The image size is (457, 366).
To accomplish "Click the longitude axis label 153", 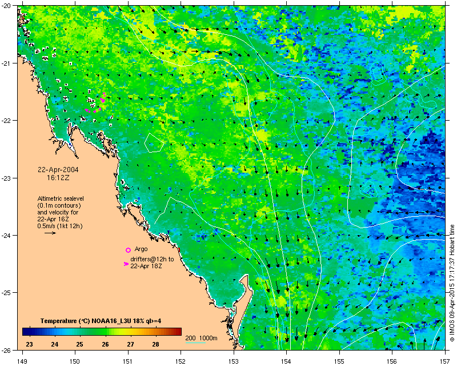I will point(234,361).
